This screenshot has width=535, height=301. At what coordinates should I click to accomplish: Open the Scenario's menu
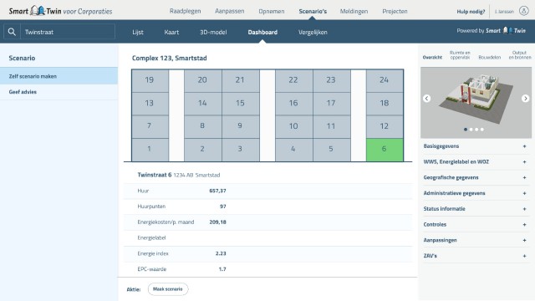(313, 11)
